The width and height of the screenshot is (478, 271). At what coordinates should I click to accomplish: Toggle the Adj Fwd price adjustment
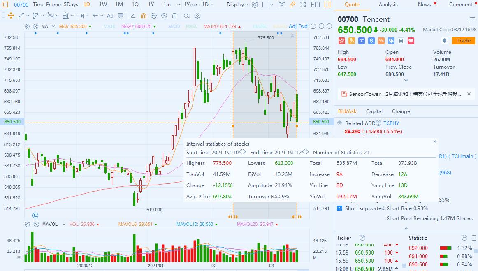tap(298, 26)
